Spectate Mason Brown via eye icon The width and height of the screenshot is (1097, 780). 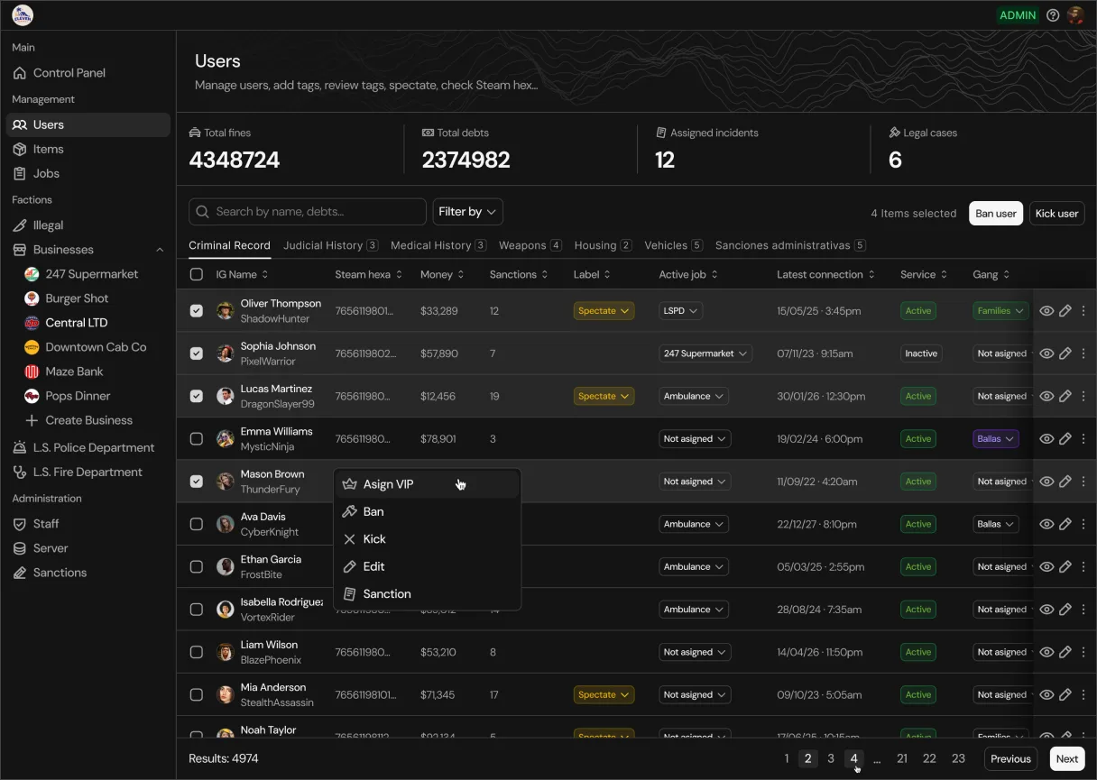click(1046, 482)
